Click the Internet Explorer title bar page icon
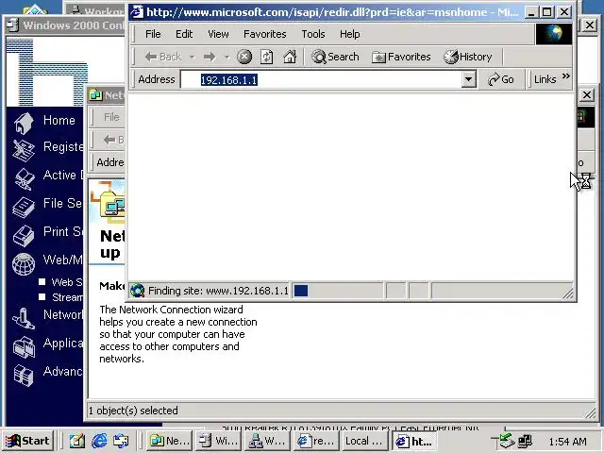 (x=137, y=12)
